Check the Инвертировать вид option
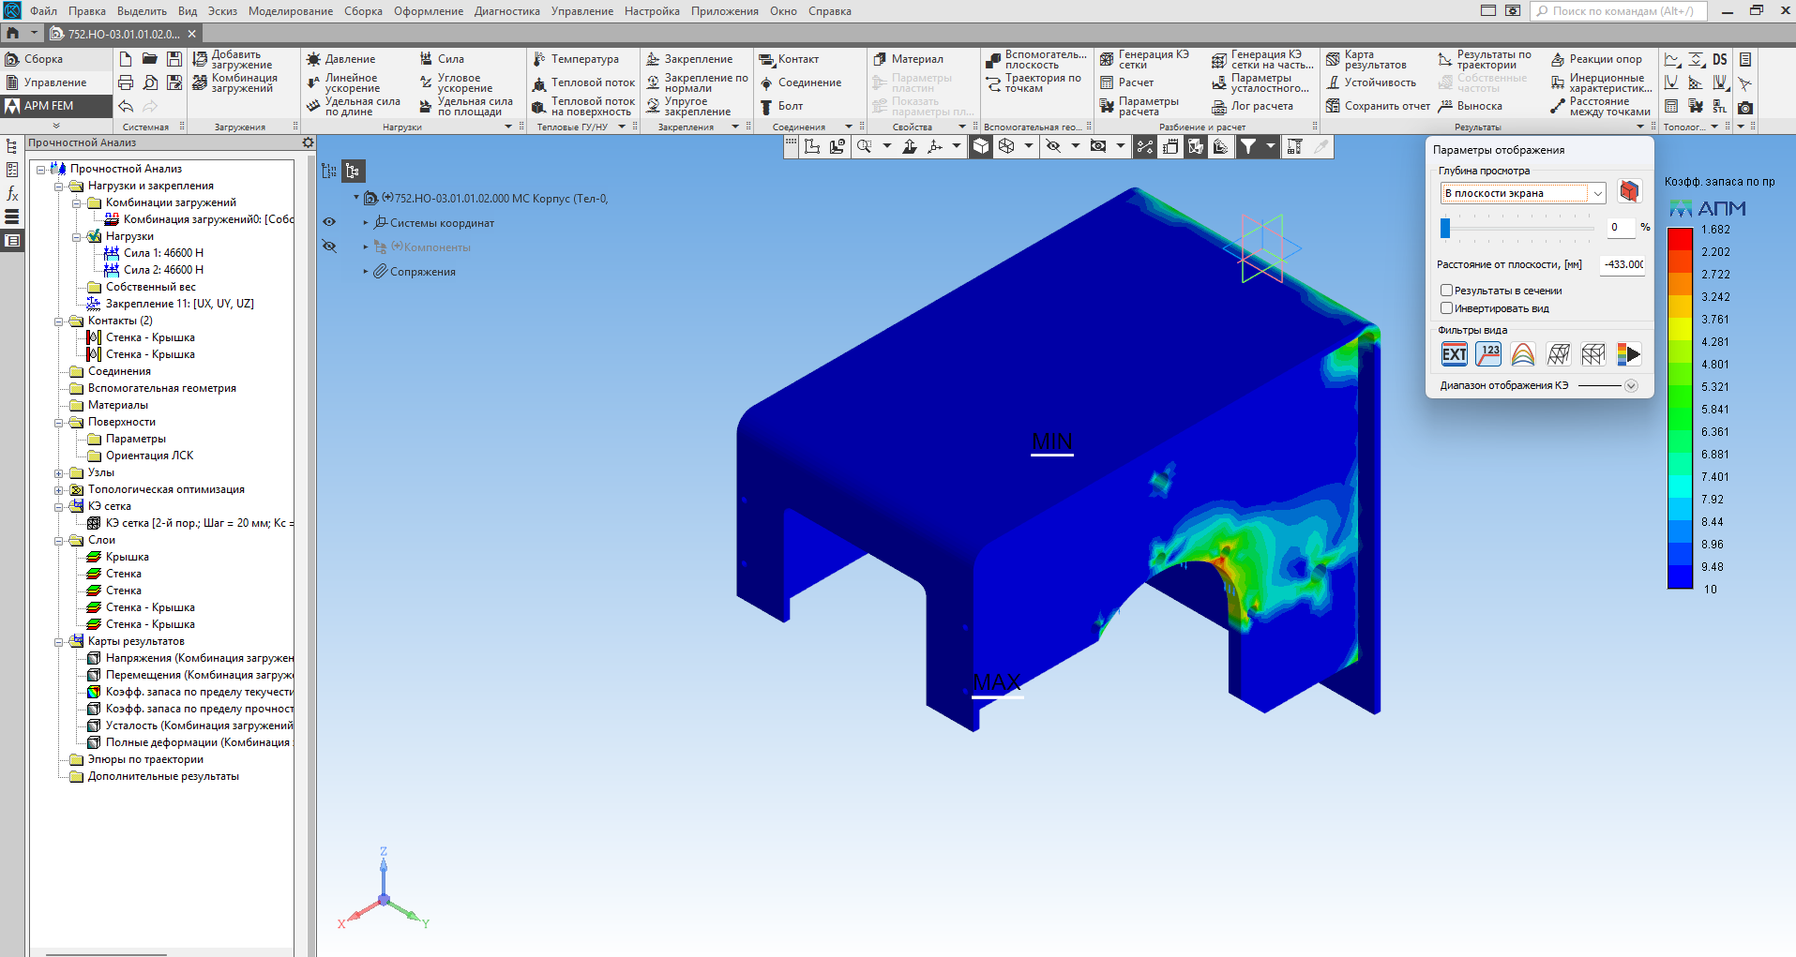 click(1446, 308)
